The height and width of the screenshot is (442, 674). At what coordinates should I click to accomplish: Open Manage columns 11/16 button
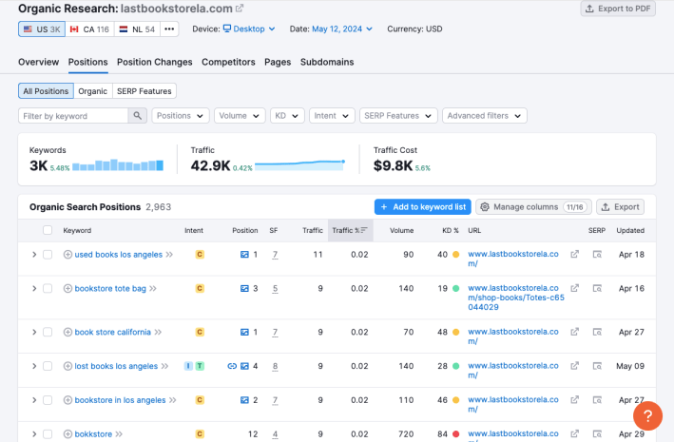tap(533, 207)
